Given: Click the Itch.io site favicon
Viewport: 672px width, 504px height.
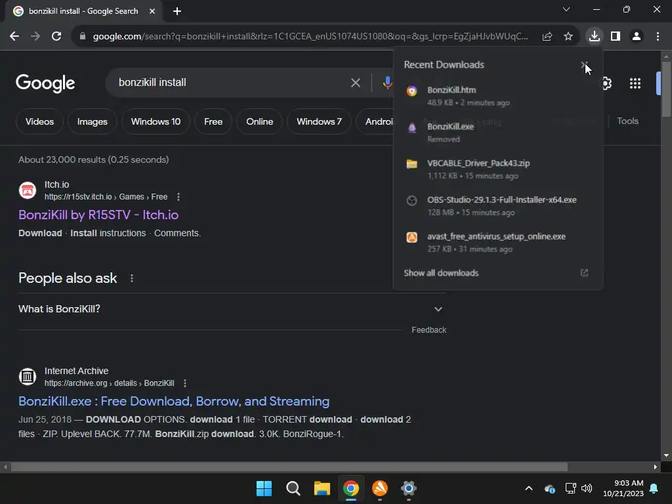Looking at the screenshot, I should tap(28, 190).
